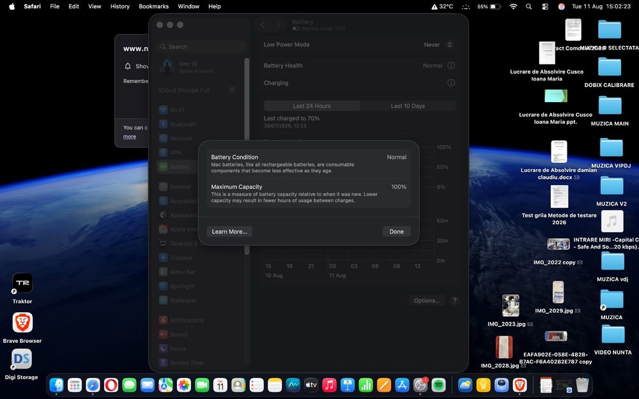Screen dimensions: 639x399
Task: Open Messages app in the dock
Action: click(129, 385)
